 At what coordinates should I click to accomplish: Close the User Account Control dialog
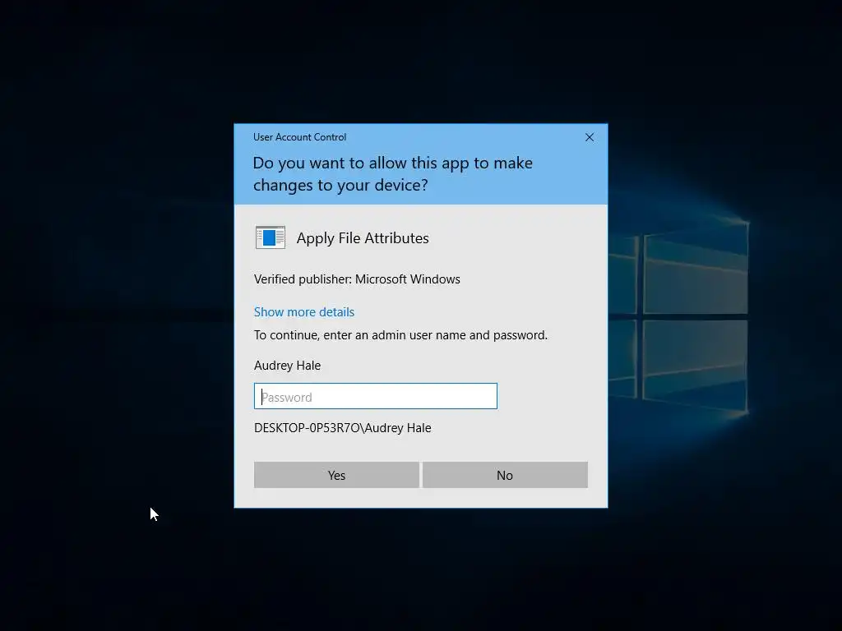pyautogui.click(x=589, y=137)
